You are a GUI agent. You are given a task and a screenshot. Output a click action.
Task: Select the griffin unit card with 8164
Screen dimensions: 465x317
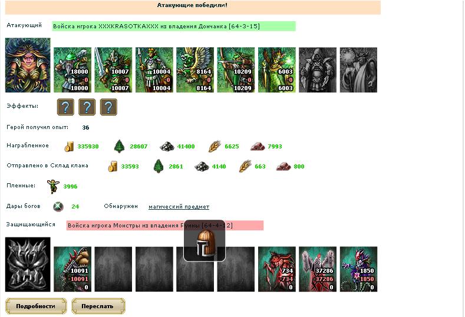pyautogui.click(x=195, y=70)
